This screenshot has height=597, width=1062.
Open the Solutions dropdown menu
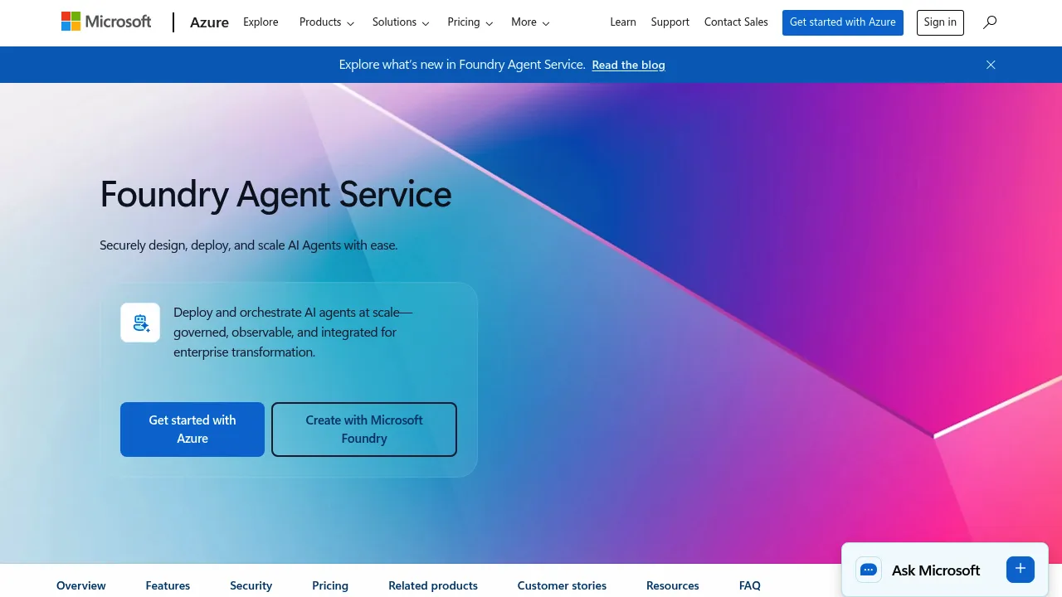[401, 22]
